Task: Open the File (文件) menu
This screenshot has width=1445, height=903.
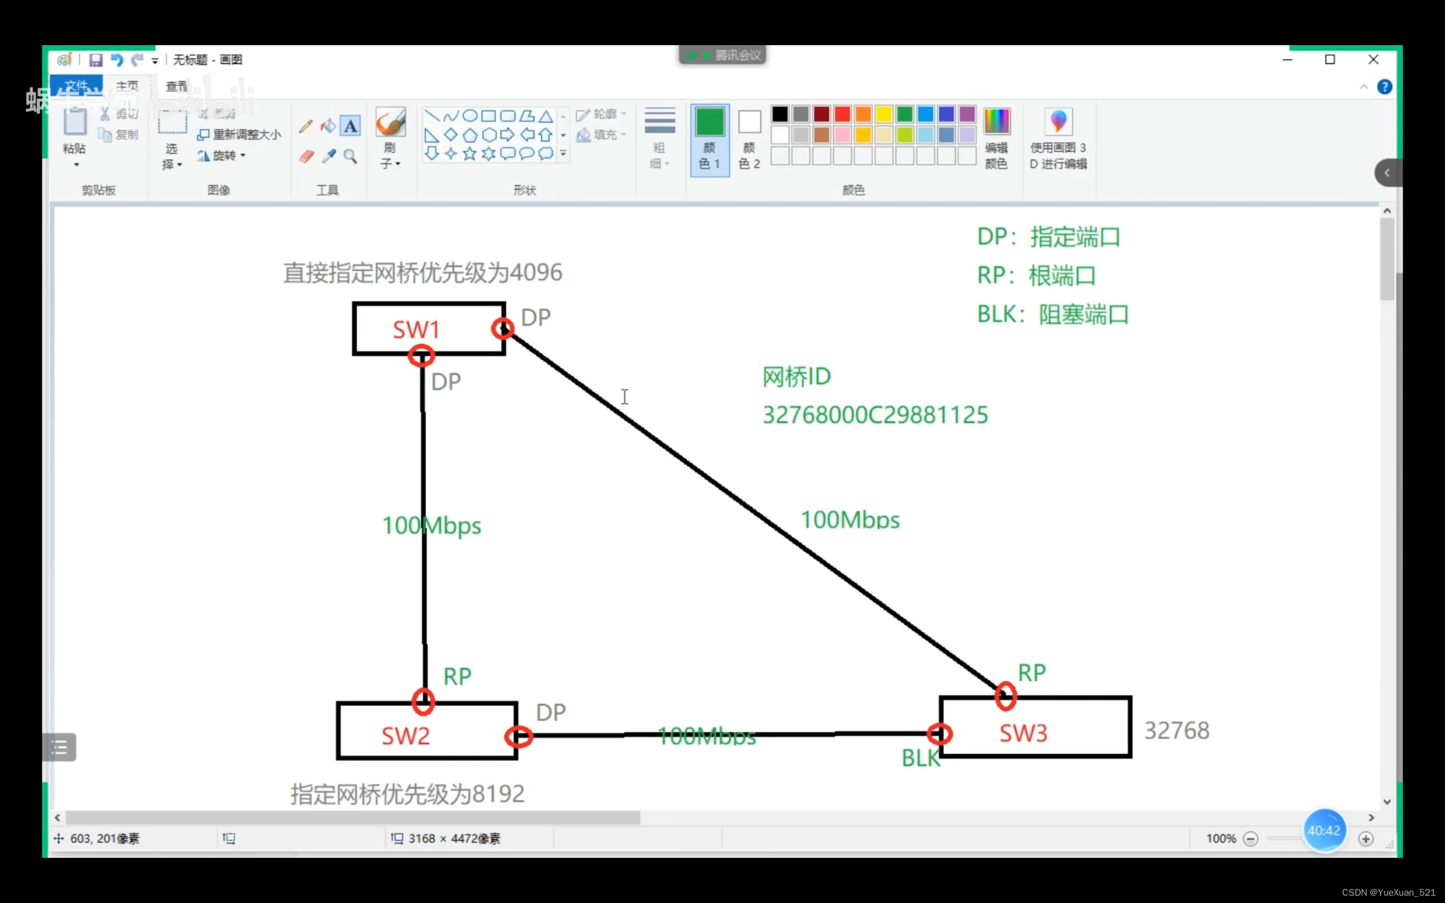Action: pyautogui.click(x=76, y=85)
